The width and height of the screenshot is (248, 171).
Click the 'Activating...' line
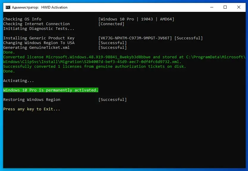coord(18,81)
